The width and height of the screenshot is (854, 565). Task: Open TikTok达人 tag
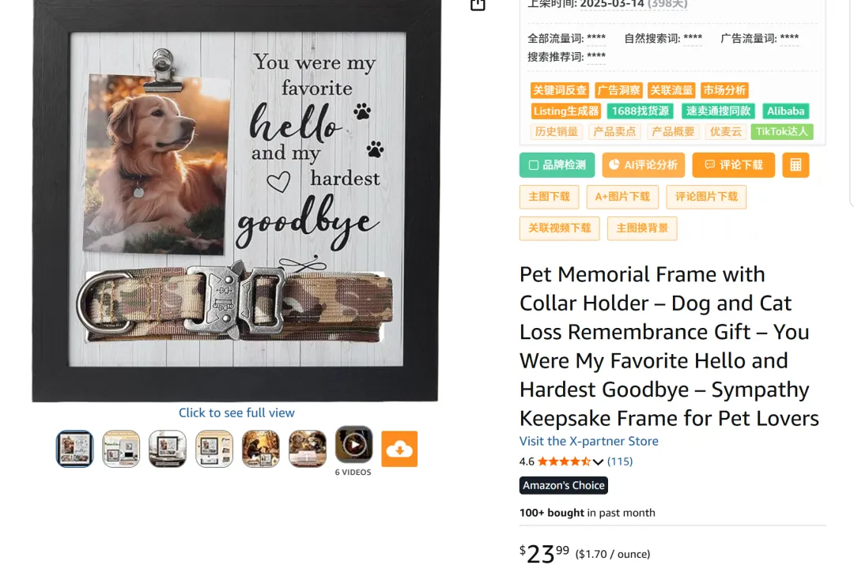point(781,132)
